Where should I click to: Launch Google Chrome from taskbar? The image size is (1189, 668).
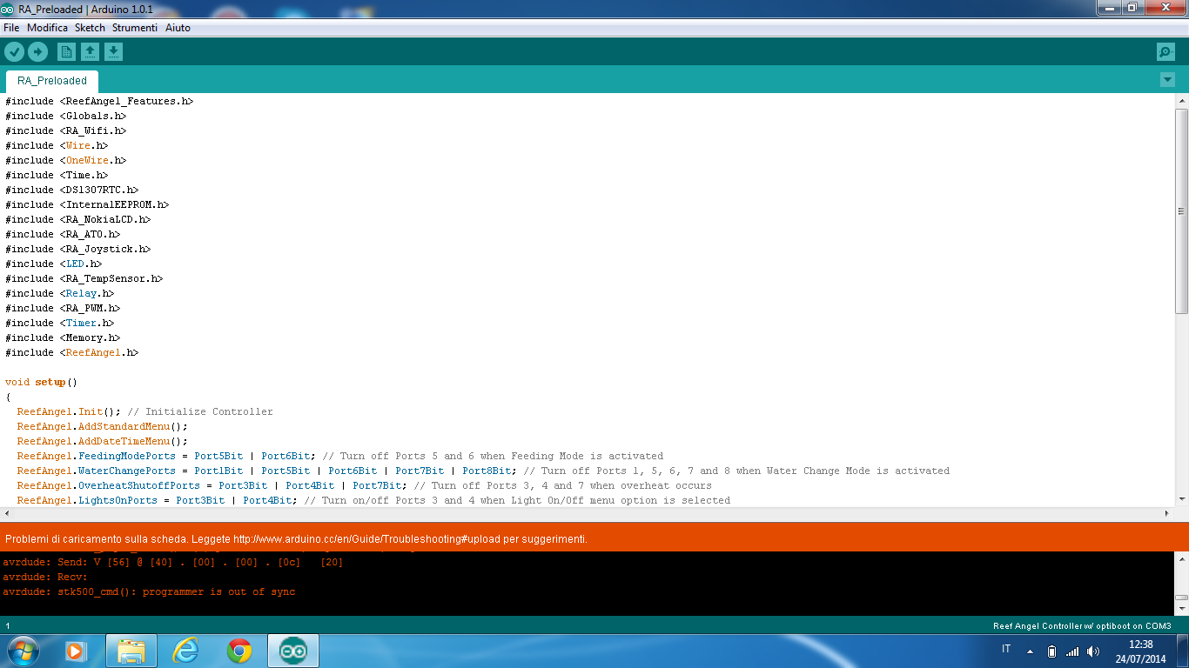coord(239,651)
